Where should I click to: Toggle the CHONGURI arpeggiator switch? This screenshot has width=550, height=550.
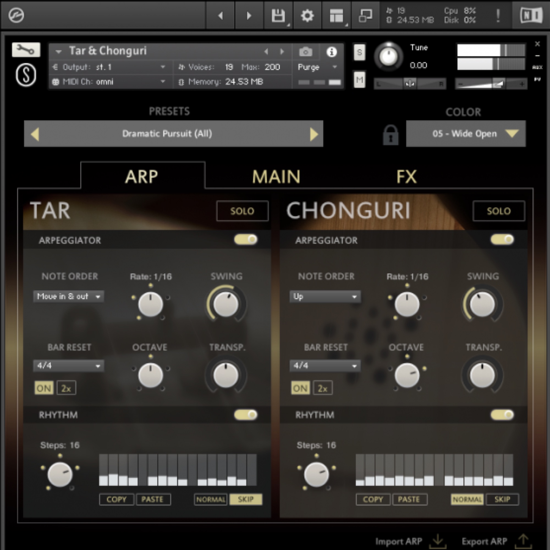tap(502, 240)
